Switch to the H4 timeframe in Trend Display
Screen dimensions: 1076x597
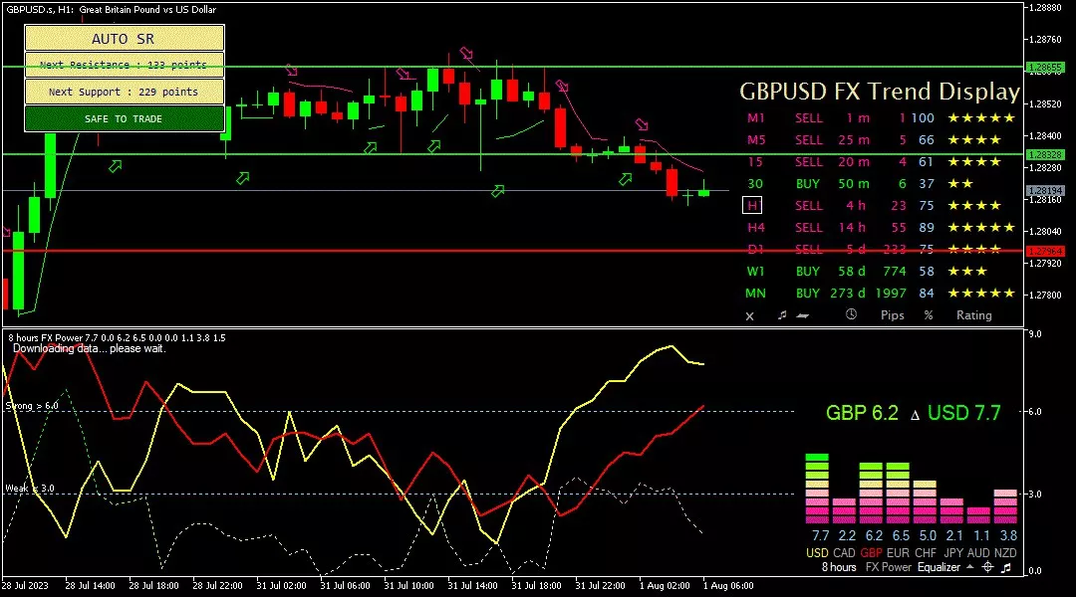[x=755, y=228]
